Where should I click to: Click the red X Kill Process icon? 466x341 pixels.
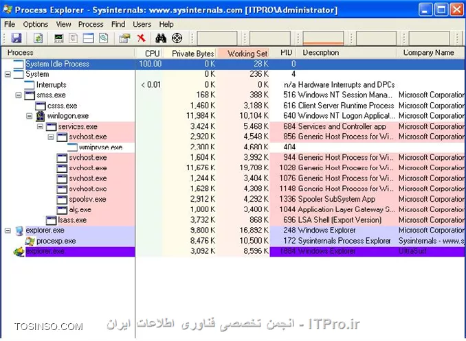[142, 38]
